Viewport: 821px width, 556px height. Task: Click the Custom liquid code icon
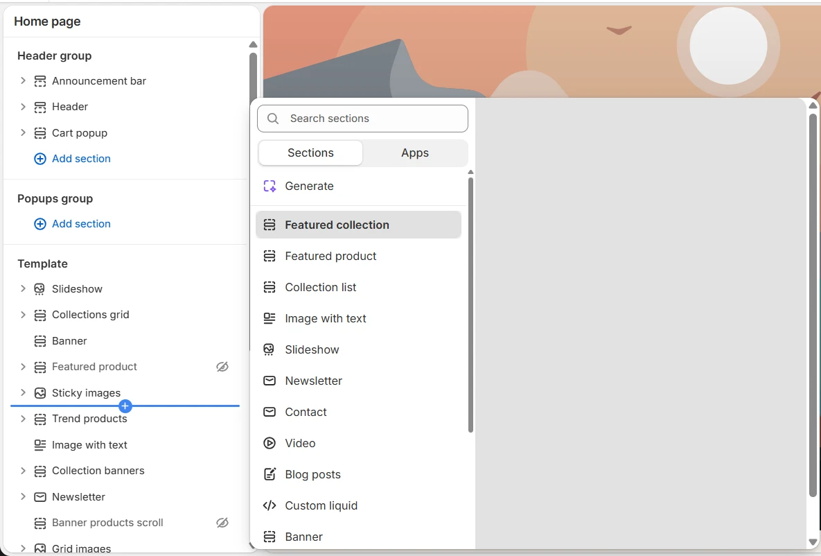pos(269,505)
